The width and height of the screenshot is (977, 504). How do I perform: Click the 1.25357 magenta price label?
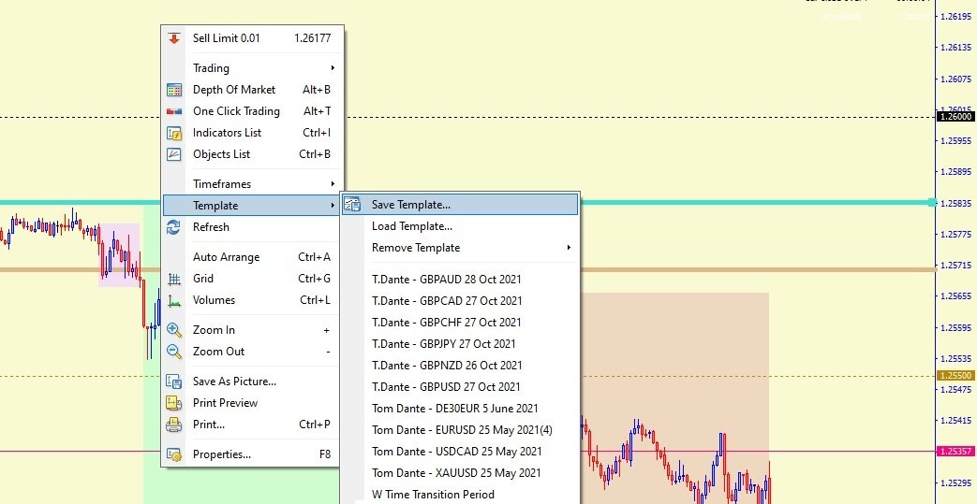coord(955,451)
